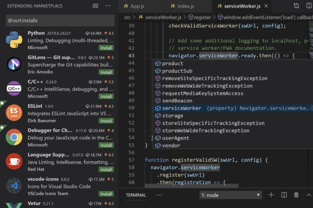
Task: Close the serviceWorker.js tab
Action: pyautogui.click(x=265, y=6)
